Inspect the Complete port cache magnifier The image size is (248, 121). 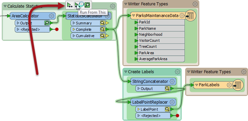103,29
